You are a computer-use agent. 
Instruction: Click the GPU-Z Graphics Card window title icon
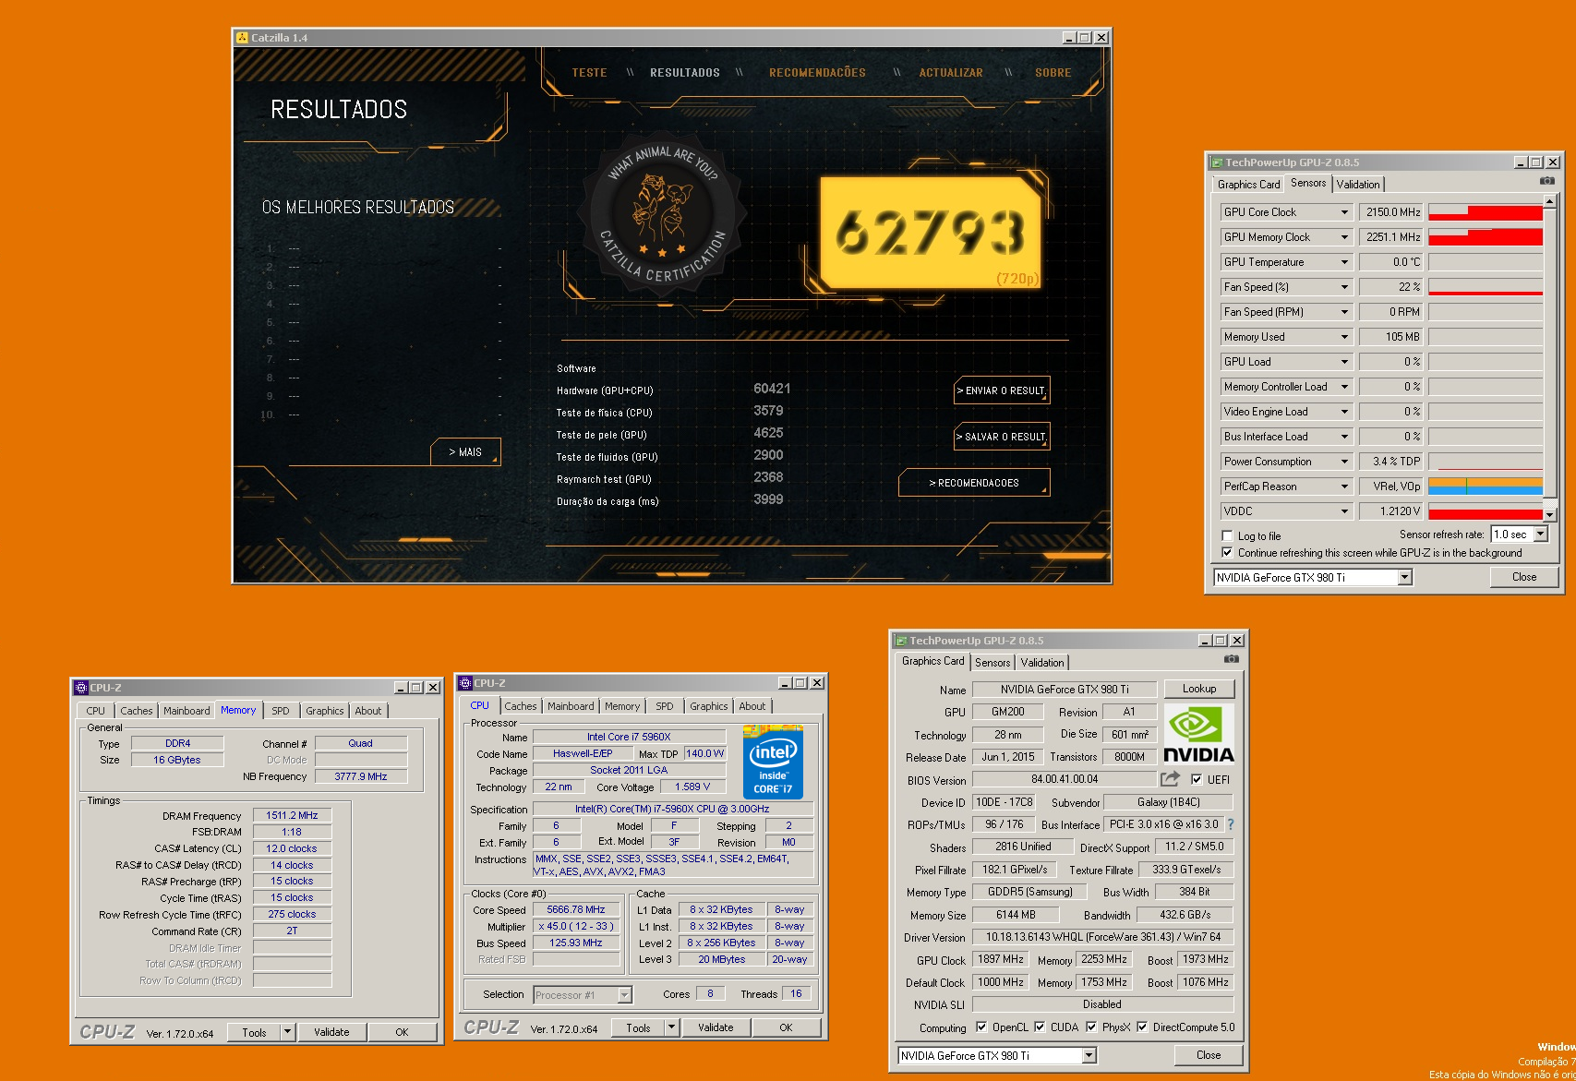click(x=901, y=641)
